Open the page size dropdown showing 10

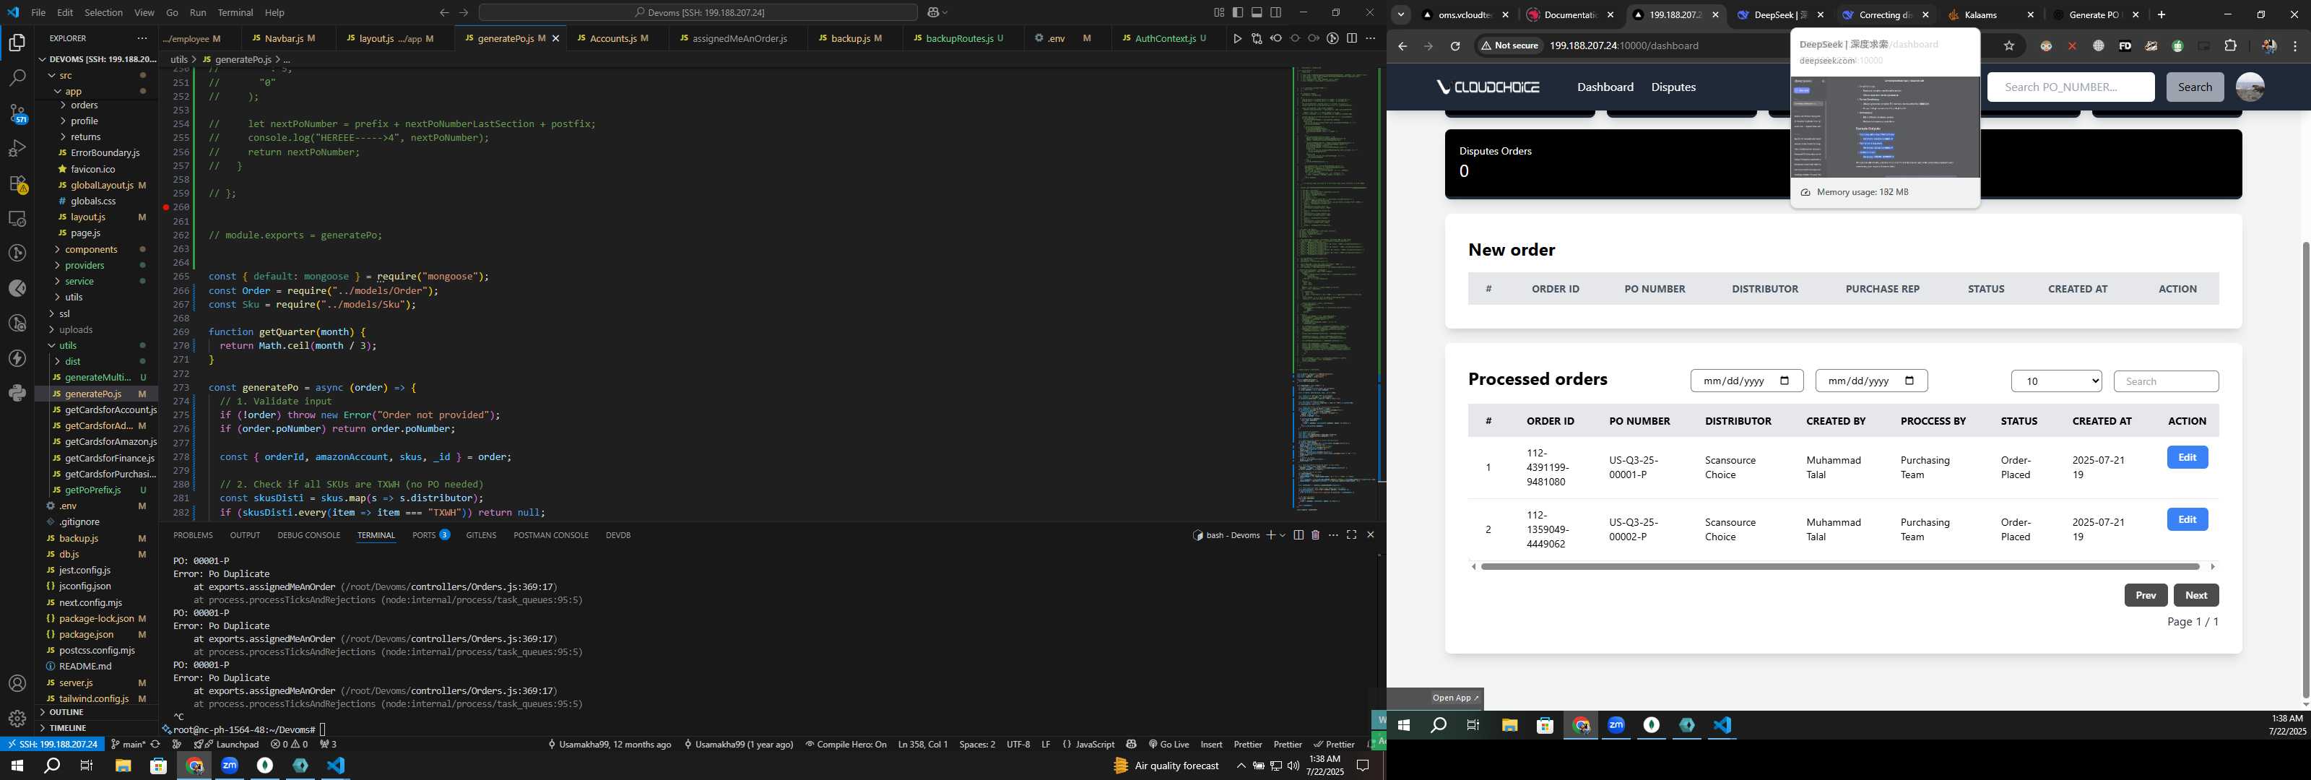click(x=2056, y=381)
